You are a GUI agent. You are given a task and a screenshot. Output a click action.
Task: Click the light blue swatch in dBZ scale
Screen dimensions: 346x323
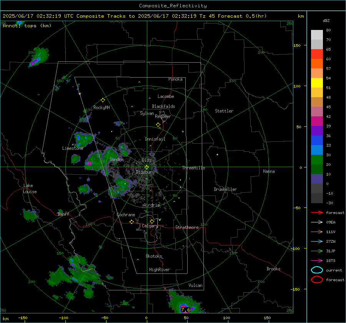pos(317,150)
